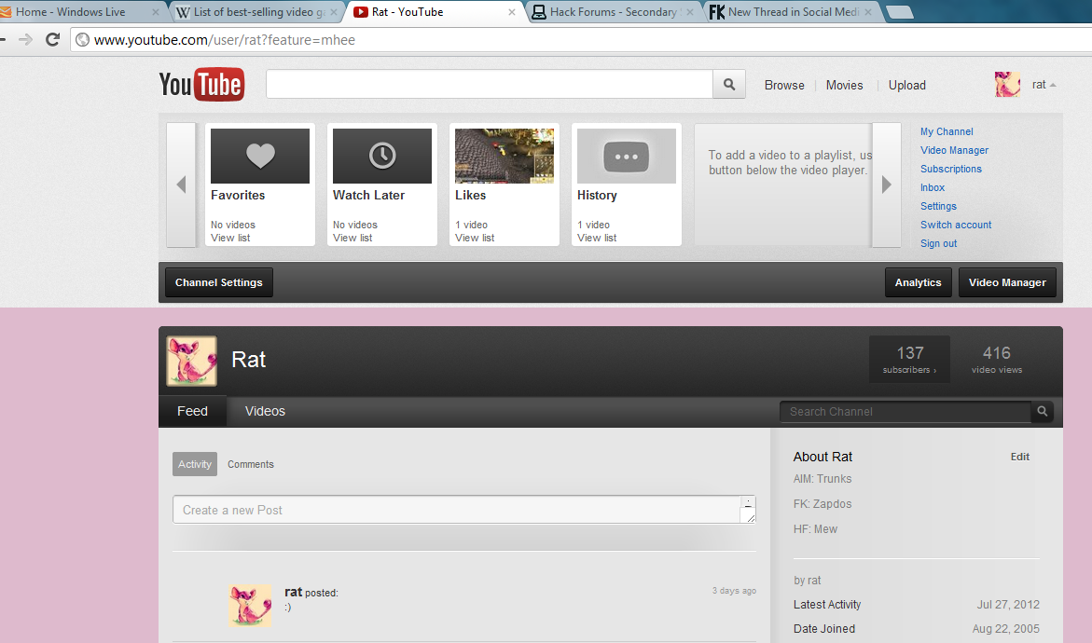Image resolution: width=1092 pixels, height=643 pixels.
Task: Open Movies in the header
Action: point(844,85)
